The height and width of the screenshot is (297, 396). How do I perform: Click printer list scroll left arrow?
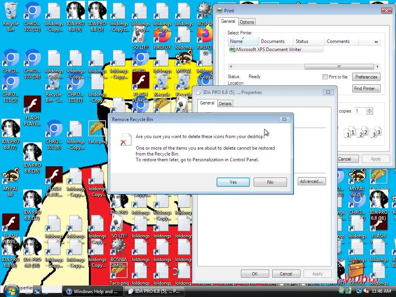(x=231, y=67)
